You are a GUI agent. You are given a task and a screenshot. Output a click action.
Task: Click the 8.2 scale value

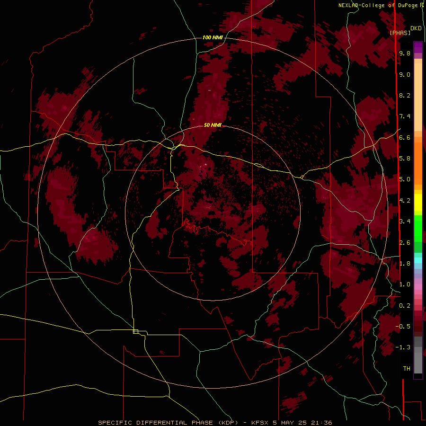pyautogui.click(x=405, y=95)
